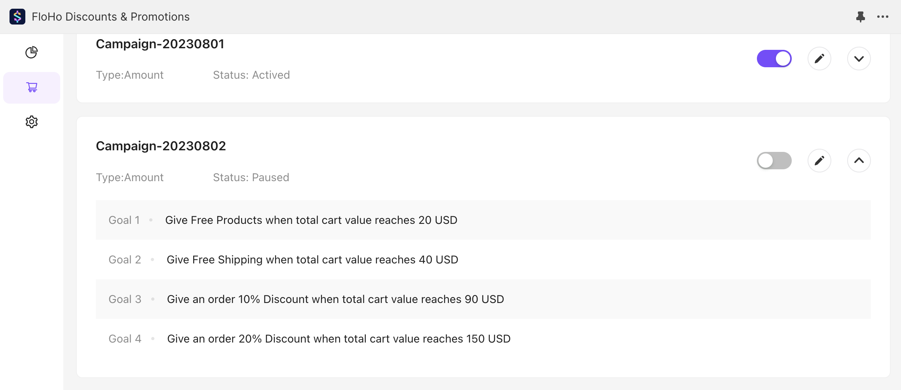Edit Campaign-20230801 with the pencil icon
This screenshot has width=901, height=390.
(x=819, y=59)
